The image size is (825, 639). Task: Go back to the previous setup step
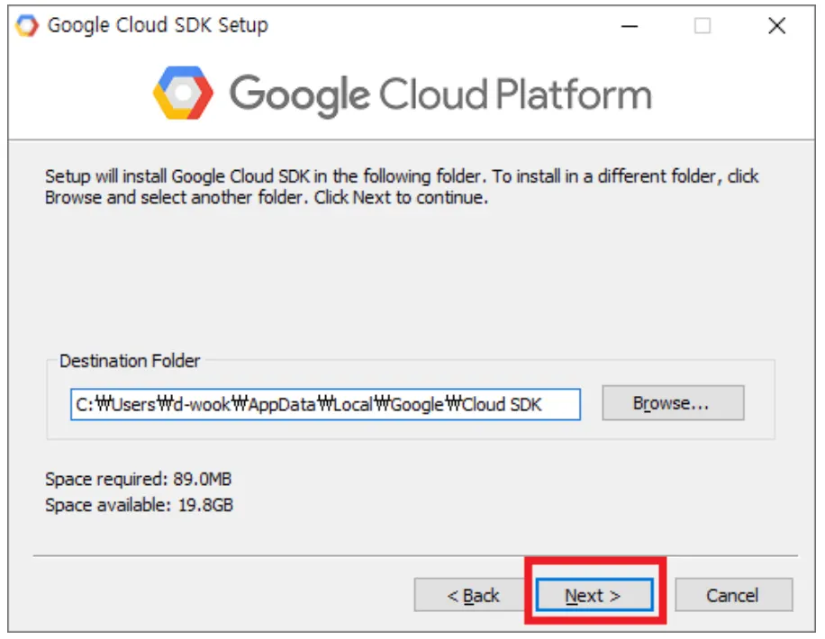click(473, 595)
